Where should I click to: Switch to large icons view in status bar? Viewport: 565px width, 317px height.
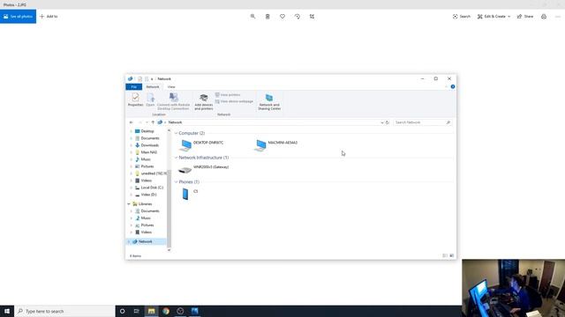(x=451, y=256)
